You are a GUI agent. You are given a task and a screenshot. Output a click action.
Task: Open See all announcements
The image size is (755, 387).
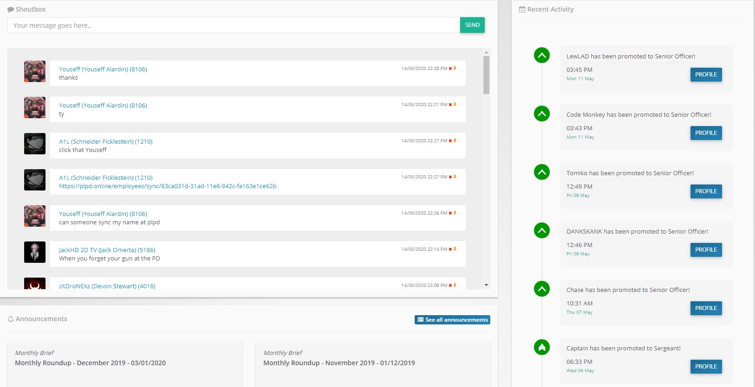[452, 320]
